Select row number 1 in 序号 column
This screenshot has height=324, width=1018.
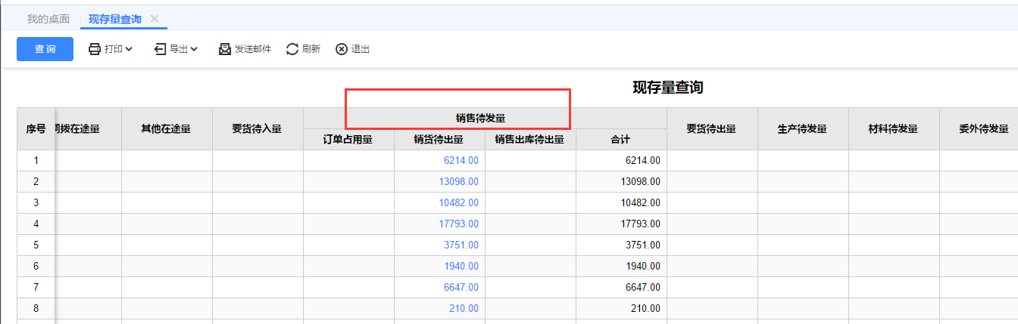click(36, 161)
